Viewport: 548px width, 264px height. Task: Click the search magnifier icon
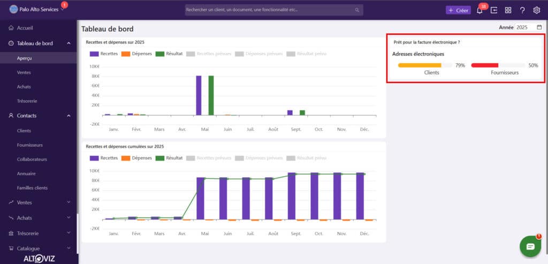(357, 10)
